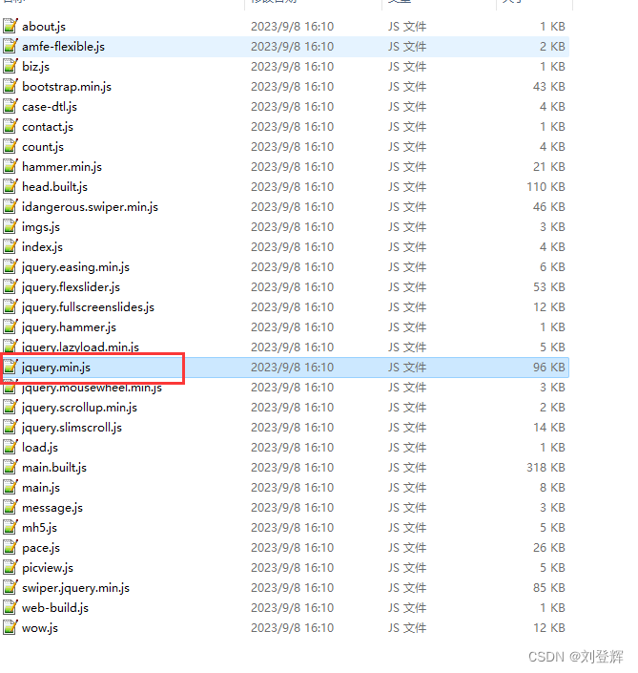
Task: Select the jquery.flexslider.js file name
Action: coord(72,287)
